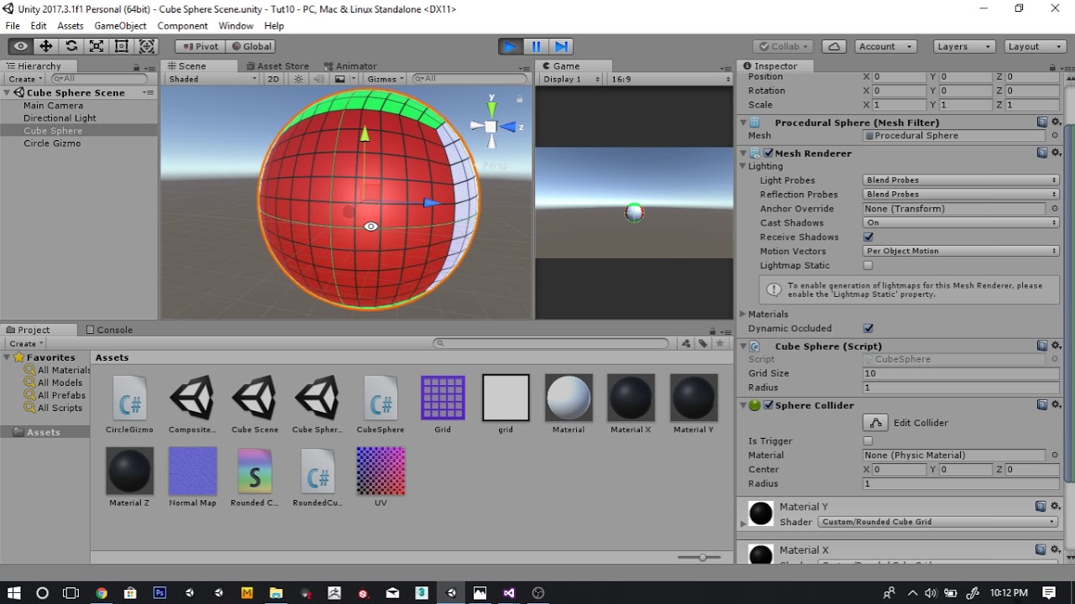This screenshot has height=604, width=1075.
Task: Select Main Camera in Hierarchy
Action: click(53, 106)
